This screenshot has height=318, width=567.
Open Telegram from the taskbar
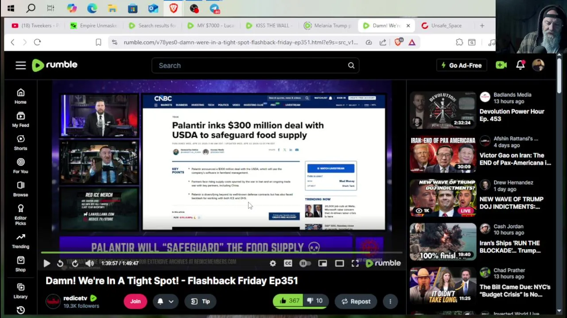(x=214, y=8)
